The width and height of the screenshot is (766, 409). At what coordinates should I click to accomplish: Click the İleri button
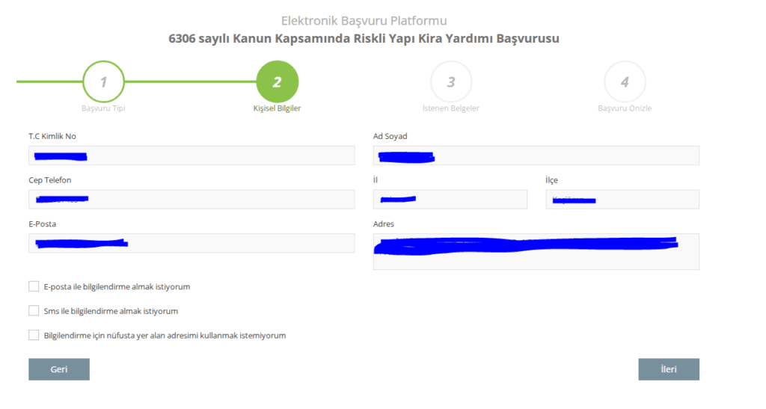coord(669,369)
